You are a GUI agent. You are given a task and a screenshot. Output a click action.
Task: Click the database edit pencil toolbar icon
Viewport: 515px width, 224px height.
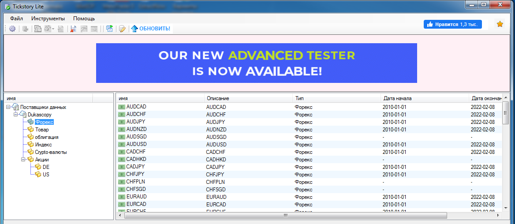coord(122,29)
